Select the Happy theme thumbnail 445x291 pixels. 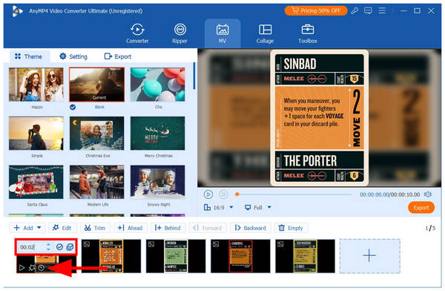point(36,85)
